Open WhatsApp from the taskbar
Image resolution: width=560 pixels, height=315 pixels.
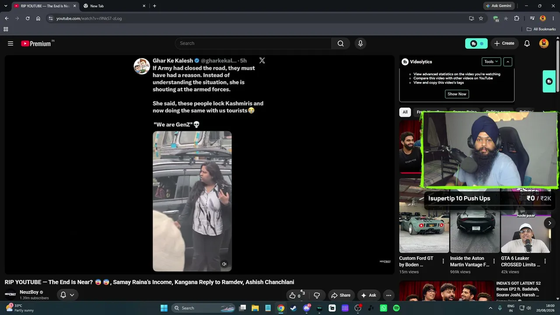(384, 308)
